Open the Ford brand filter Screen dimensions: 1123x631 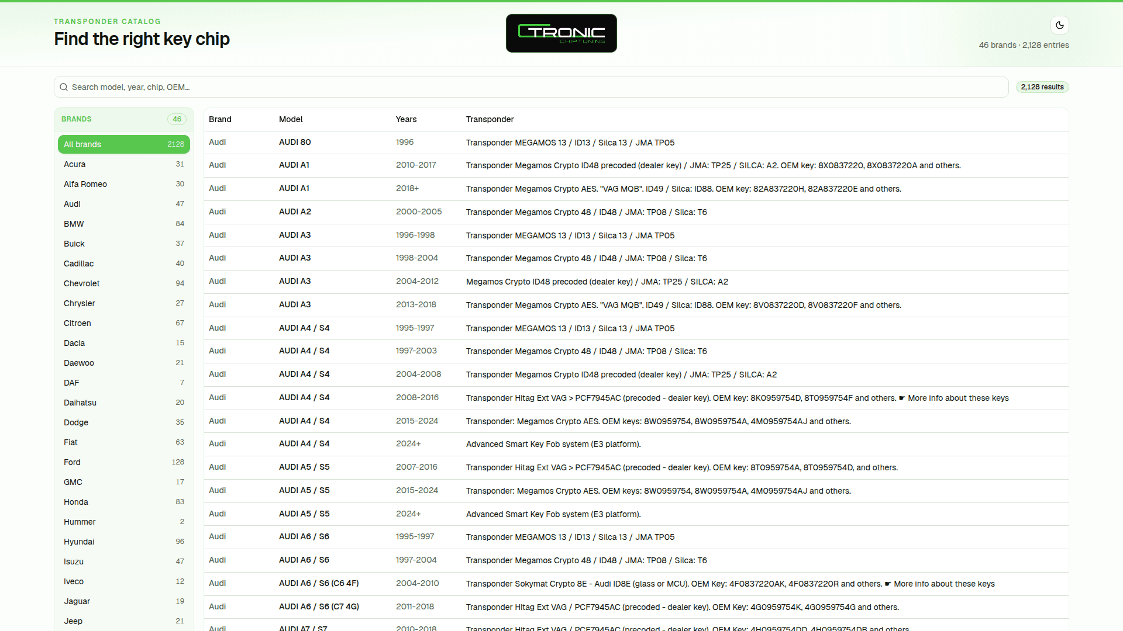tap(124, 462)
